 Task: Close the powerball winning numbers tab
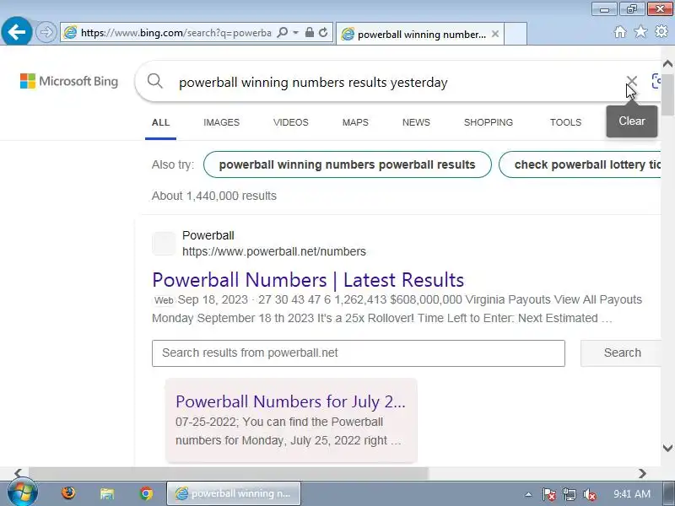[x=495, y=34]
